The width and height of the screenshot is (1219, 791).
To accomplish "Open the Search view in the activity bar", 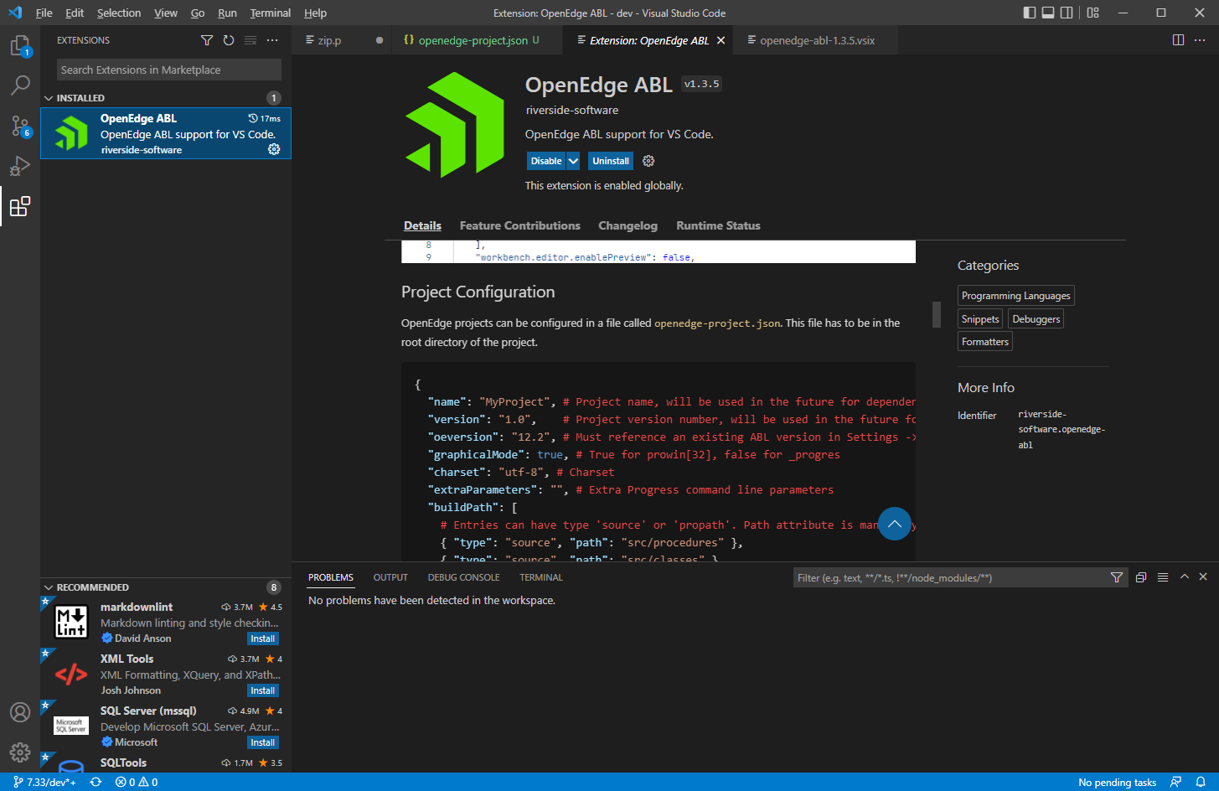I will (20, 85).
